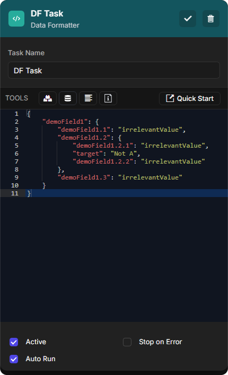Delete the task with the trash icon
Image resolution: width=228 pixels, height=375 pixels.
[x=211, y=19]
